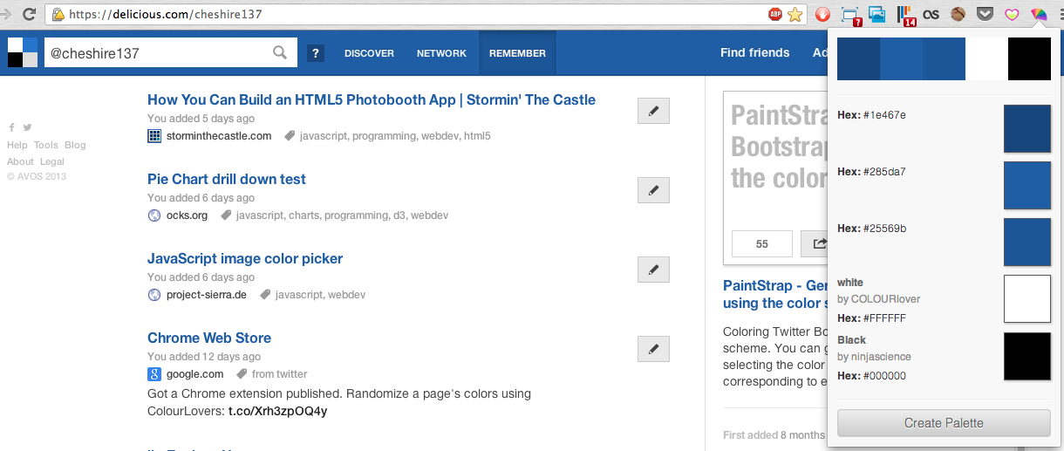Click the Last.fm extension icon
The image size is (1064, 451).
click(931, 14)
